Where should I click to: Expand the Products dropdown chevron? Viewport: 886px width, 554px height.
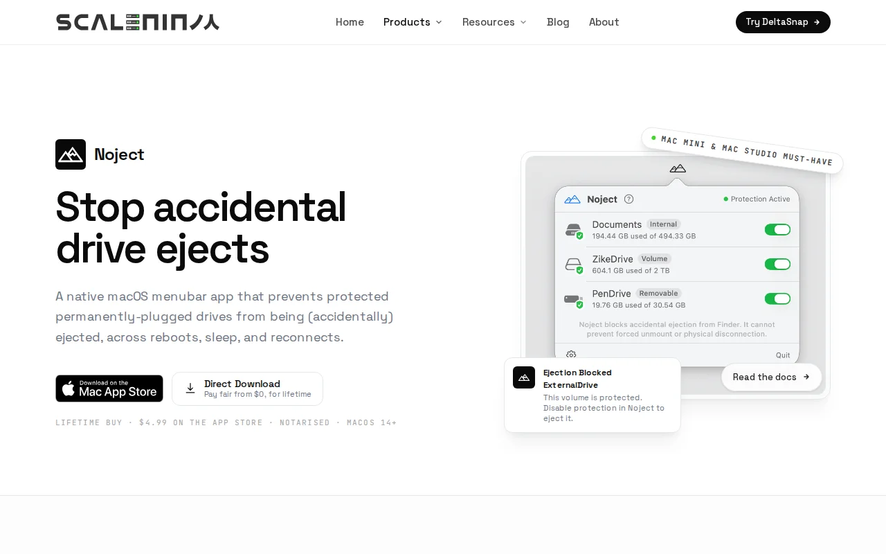tap(439, 22)
